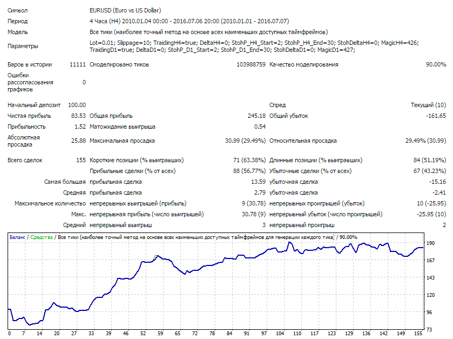Click average profit trade value 2.79
The height and width of the screenshot is (339, 453).
coord(260,192)
